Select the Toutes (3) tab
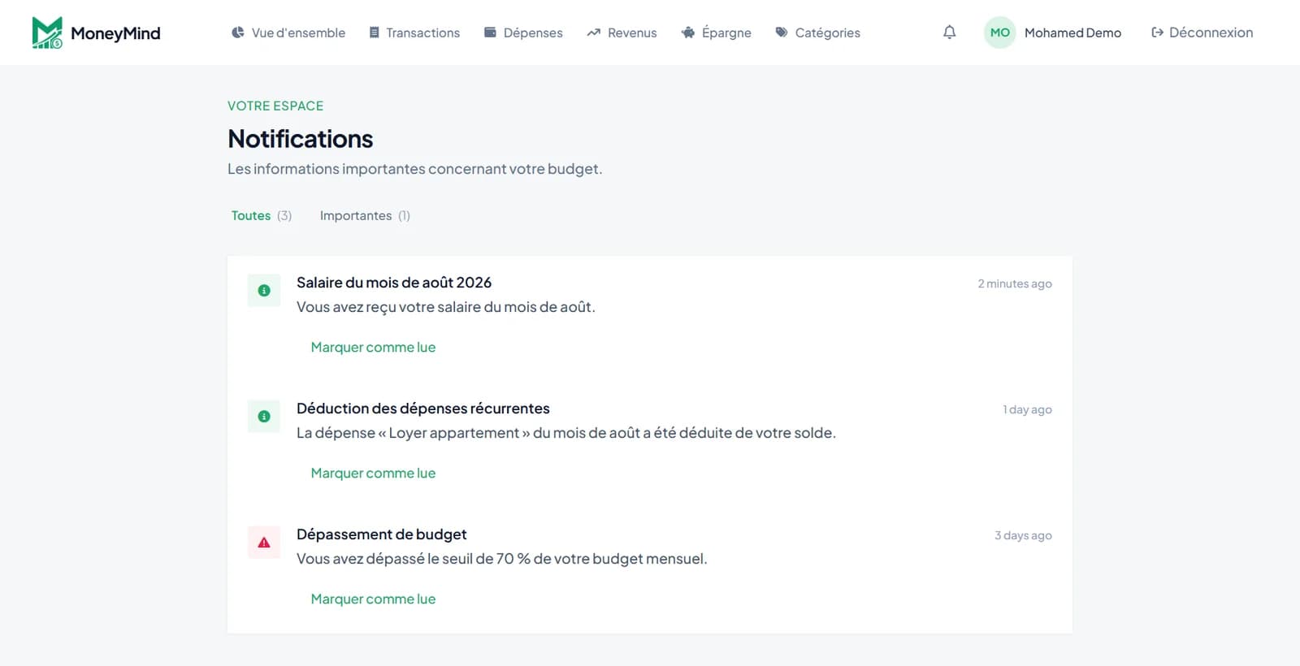This screenshot has height=666, width=1300. [x=262, y=215]
